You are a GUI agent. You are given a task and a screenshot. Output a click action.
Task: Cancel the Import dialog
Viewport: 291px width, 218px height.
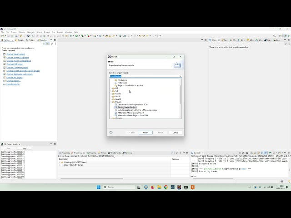coord(176,133)
